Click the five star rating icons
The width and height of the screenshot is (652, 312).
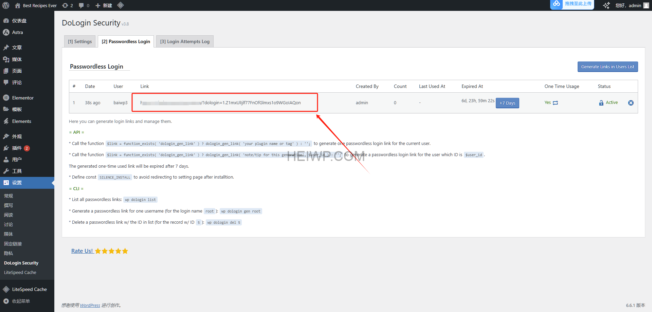(x=111, y=251)
